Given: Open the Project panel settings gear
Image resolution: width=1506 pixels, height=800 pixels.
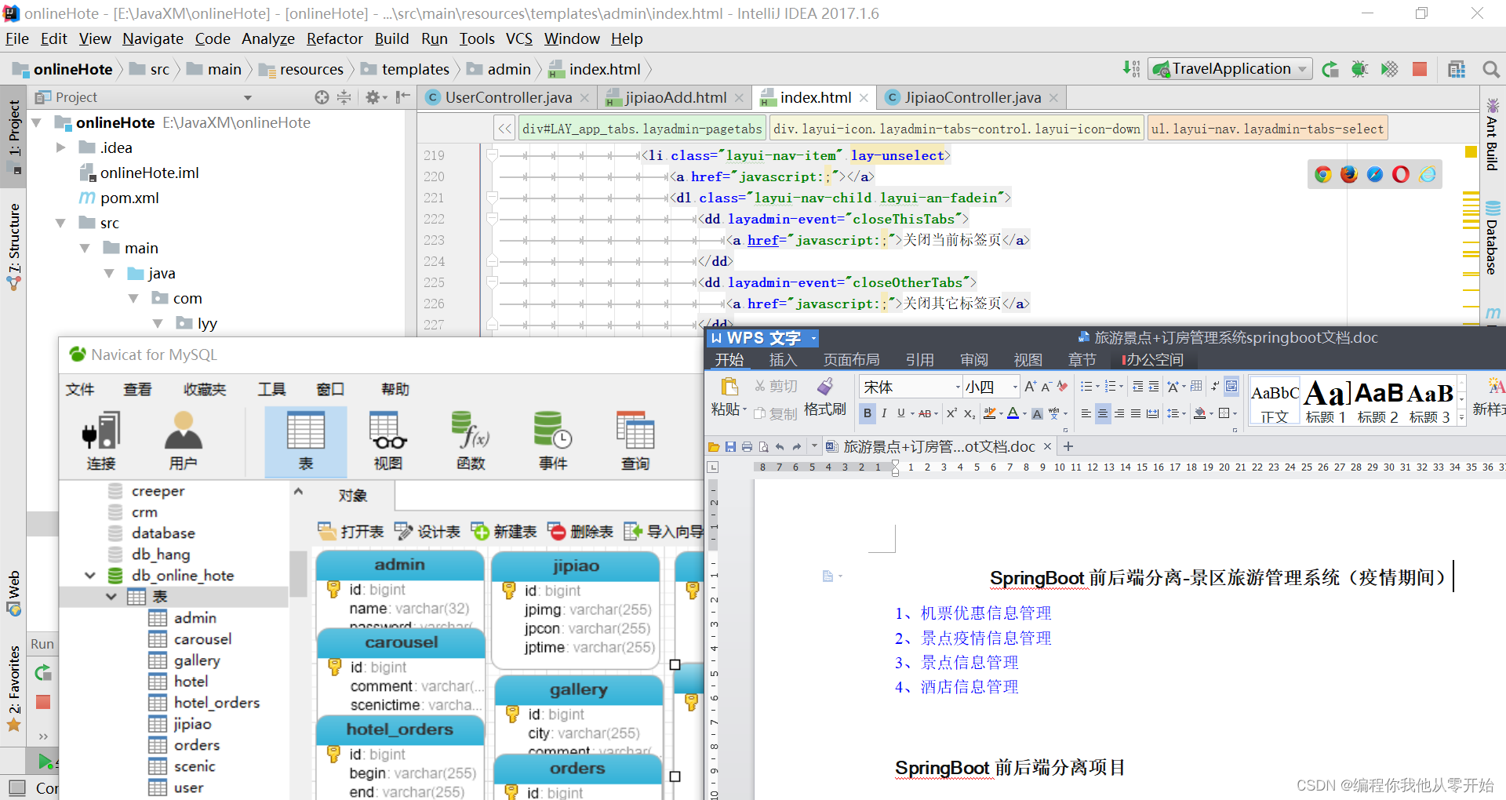Looking at the screenshot, I should coord(373,97).
